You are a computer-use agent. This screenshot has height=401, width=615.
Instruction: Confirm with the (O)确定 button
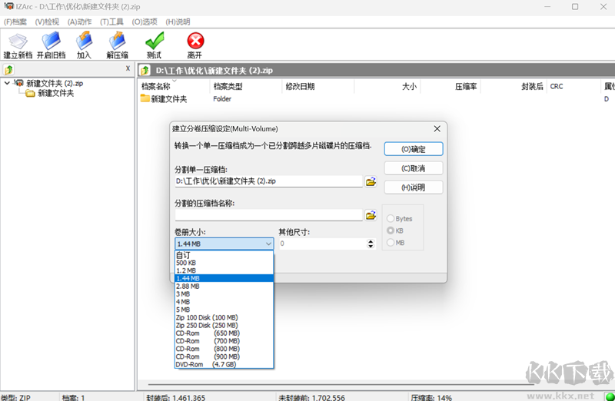[414, 149]
